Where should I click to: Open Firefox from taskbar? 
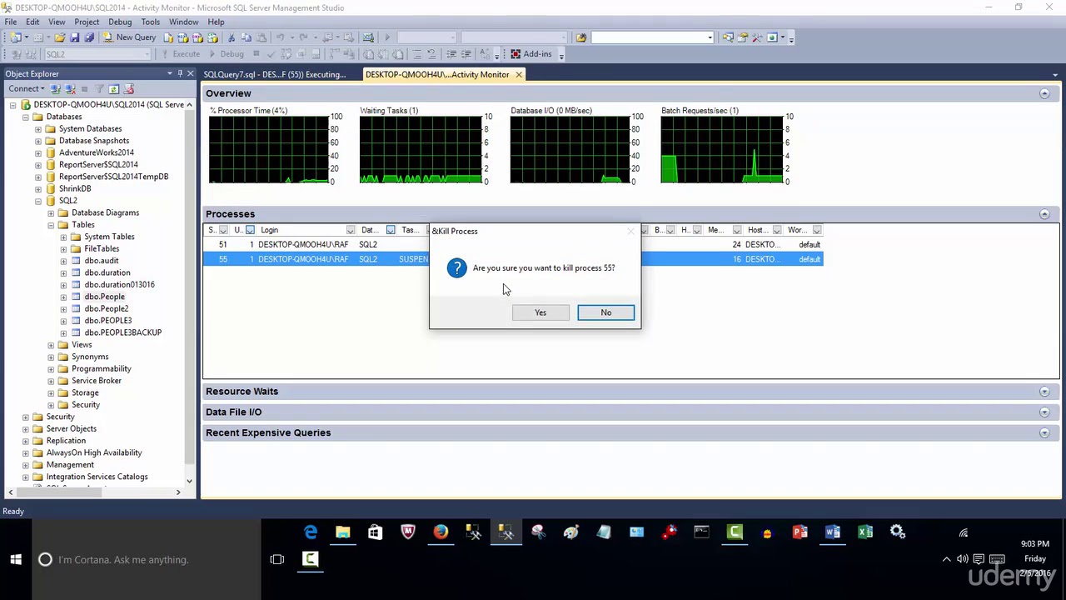click(x=441, y=532)
